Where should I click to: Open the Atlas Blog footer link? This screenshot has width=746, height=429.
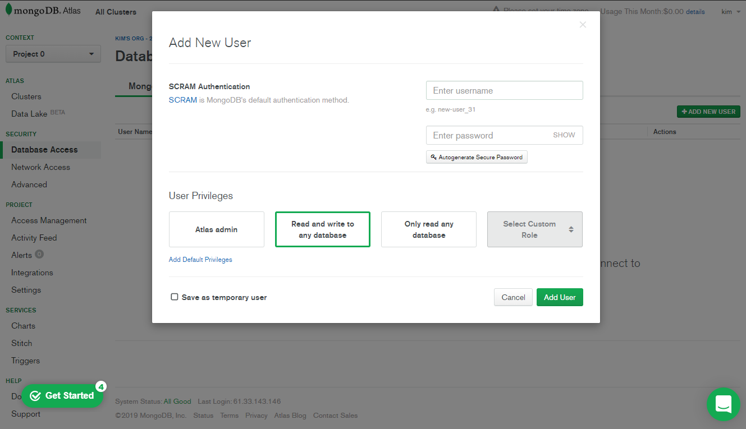point(290,416)
